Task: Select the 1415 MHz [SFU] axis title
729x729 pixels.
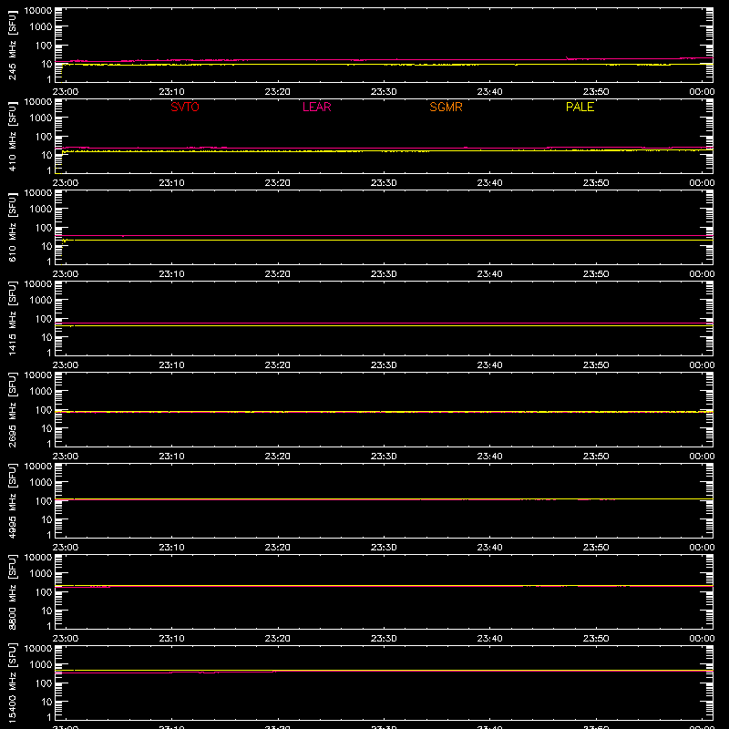Action: pos(12,318)
